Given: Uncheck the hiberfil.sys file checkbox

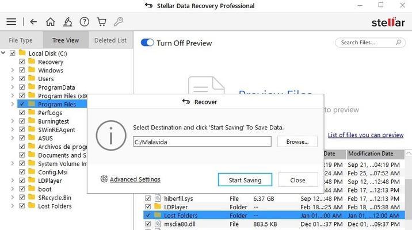Looking at the screenshot, I should tap(148, 198).
